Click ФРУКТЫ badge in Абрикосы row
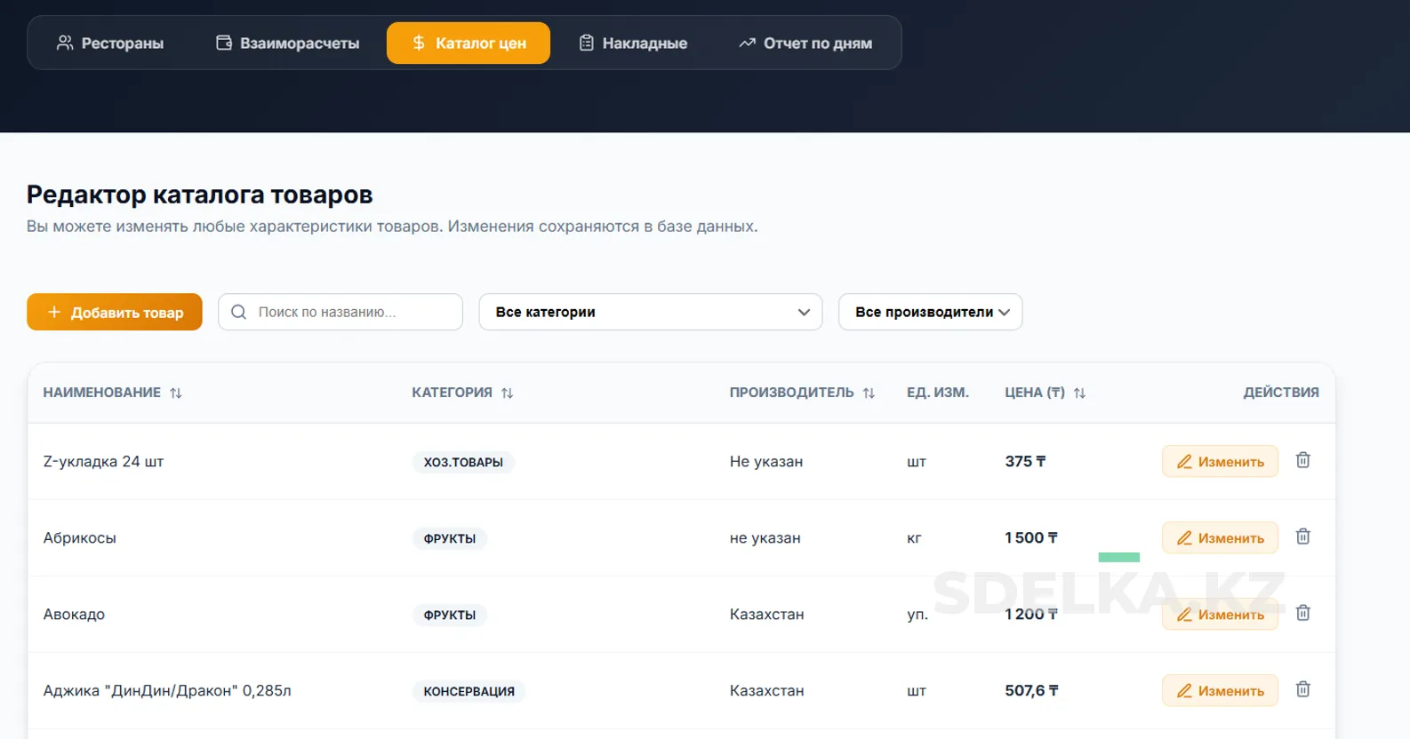This screenshot has width=1410, height=739. coord(450,538)
